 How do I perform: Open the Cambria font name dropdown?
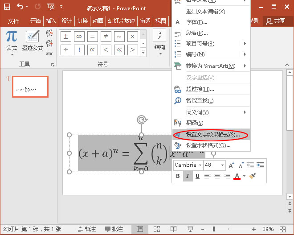click(200, 165)
